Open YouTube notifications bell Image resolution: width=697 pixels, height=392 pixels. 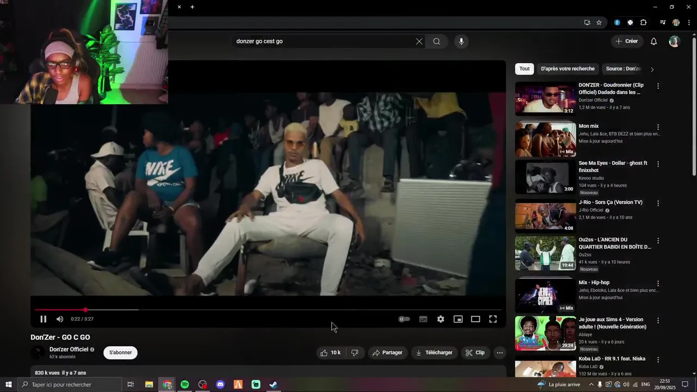654,41
